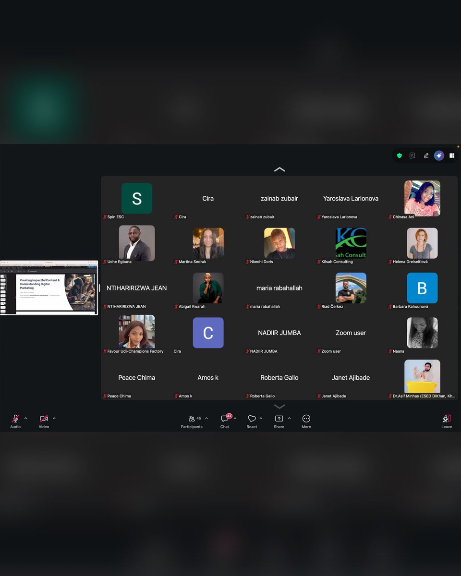The width and height of the screenshot is (461, 576).
Task: Select the shared slide presentation thumbnail
Action: click(49, 288)
